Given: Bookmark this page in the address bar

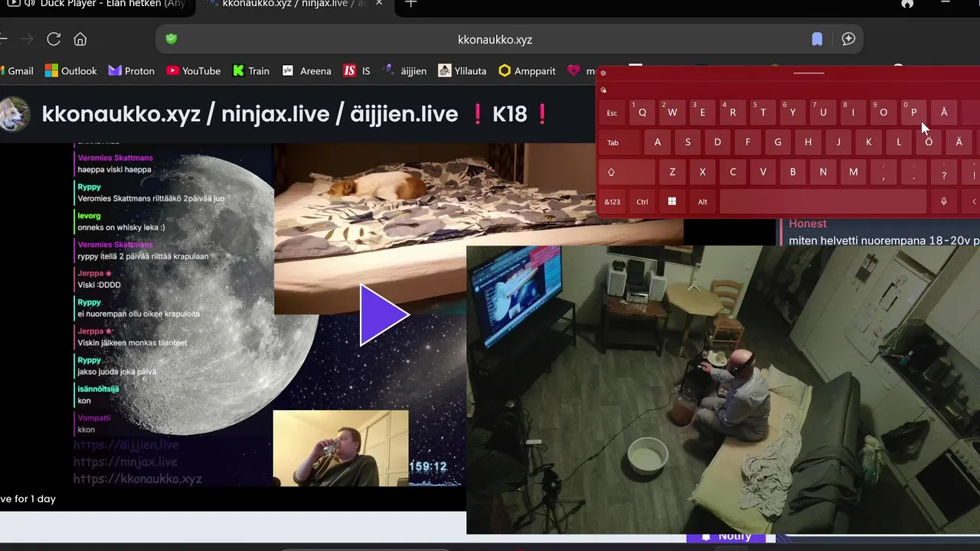Looking at the screenshot, I should [x=817, y=39].
